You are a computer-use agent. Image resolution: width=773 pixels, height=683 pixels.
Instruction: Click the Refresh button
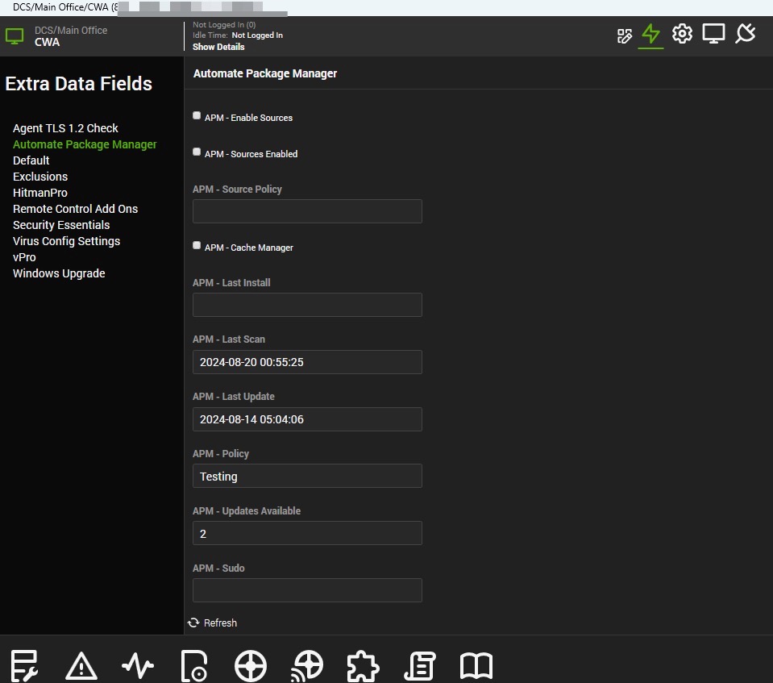[213, 623]
